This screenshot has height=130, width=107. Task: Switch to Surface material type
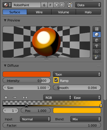pyautogui.click(x=15, y=12)
